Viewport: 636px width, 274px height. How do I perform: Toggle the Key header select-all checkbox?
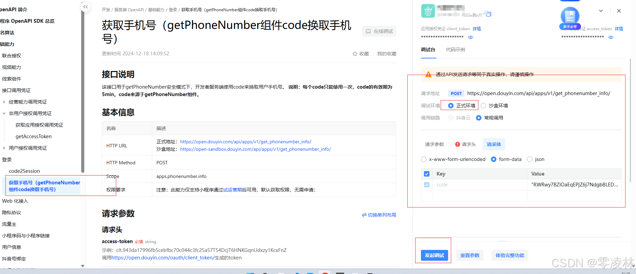[x=427, y=174]
